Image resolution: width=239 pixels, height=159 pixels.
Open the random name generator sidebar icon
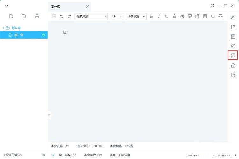[x=233, y=46]
